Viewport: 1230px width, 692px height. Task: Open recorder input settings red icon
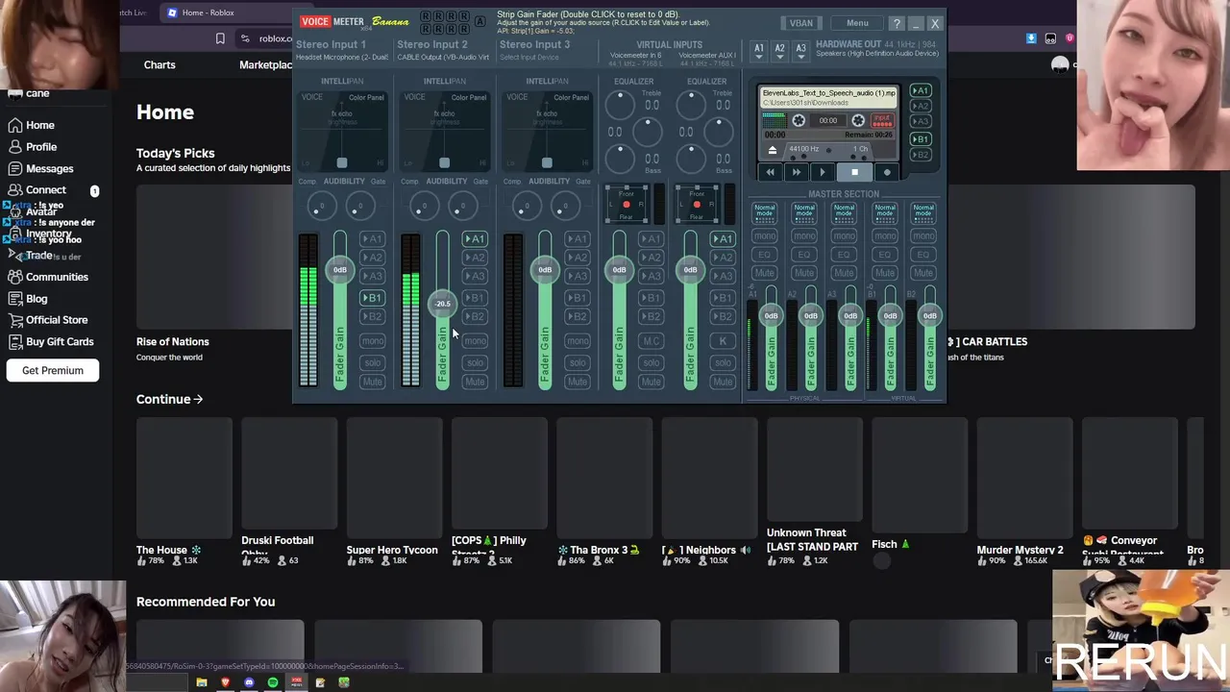tap(881, 120)
